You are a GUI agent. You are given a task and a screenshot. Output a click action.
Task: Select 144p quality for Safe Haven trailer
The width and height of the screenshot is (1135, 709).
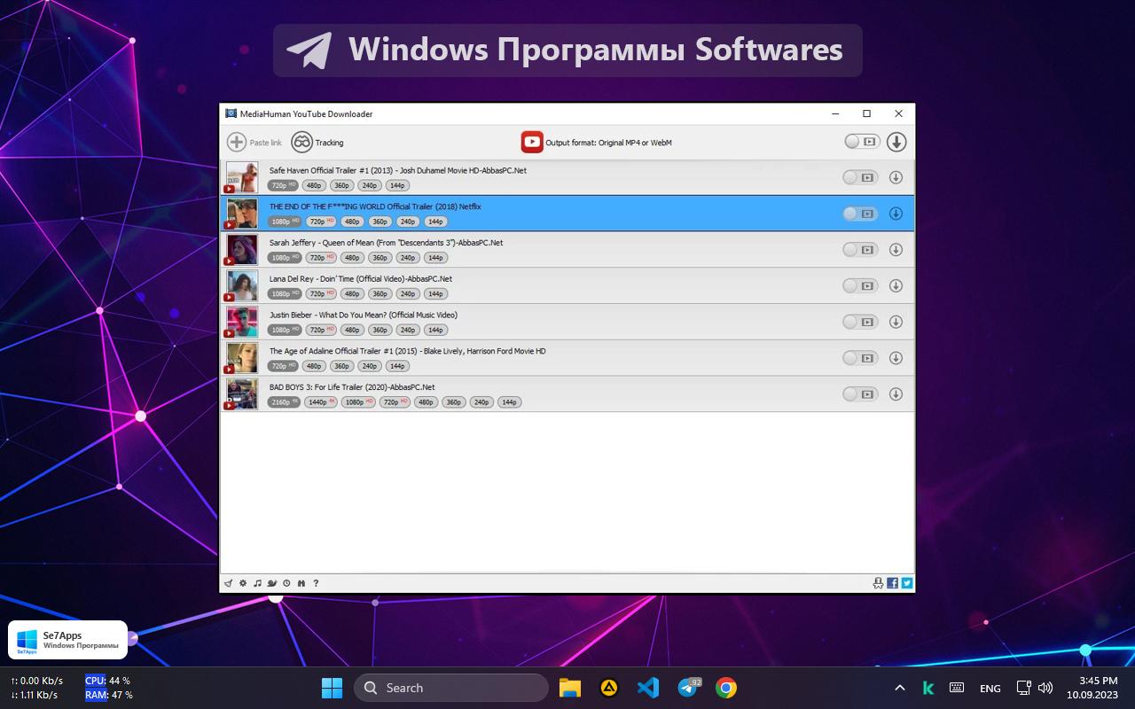click(397, 185)
